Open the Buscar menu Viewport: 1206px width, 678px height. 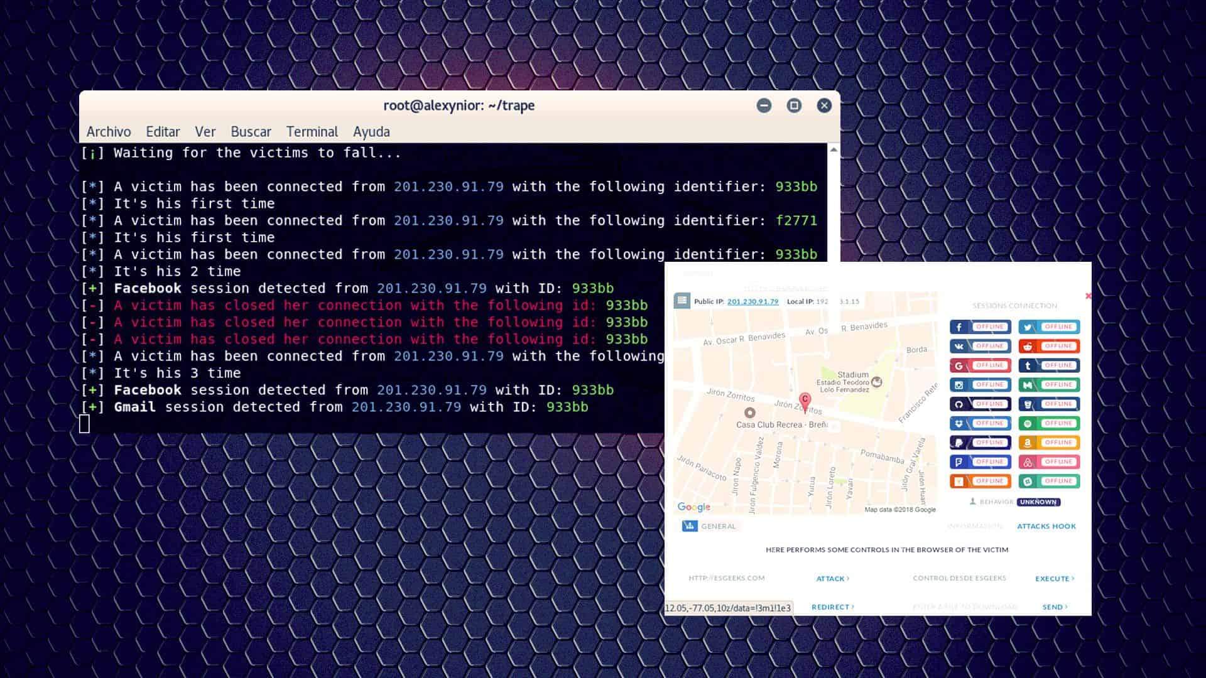coord(251,132)
